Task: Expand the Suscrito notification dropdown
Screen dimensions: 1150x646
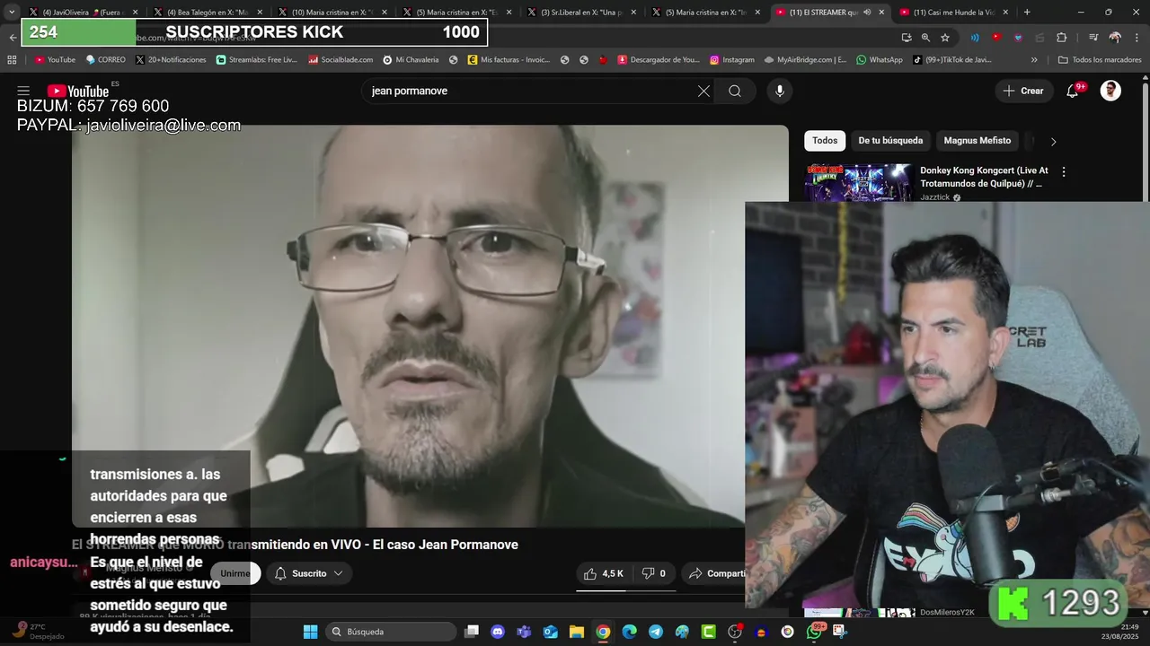Action: coord(309,573)
